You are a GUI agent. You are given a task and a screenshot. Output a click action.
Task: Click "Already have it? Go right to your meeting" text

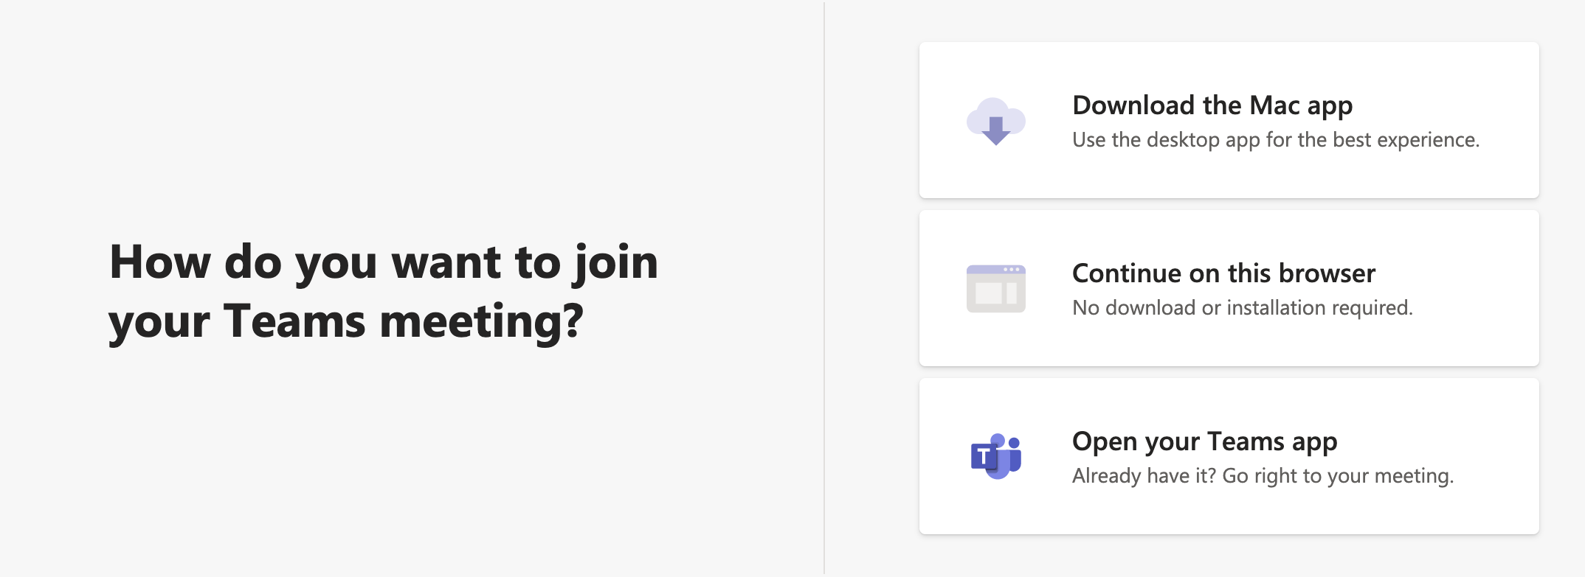pyautogui.click(x=1262, y=476)
